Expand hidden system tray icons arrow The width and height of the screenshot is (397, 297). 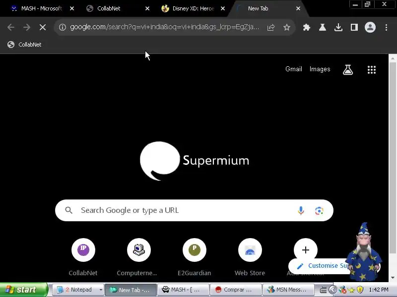pos(332,290)
